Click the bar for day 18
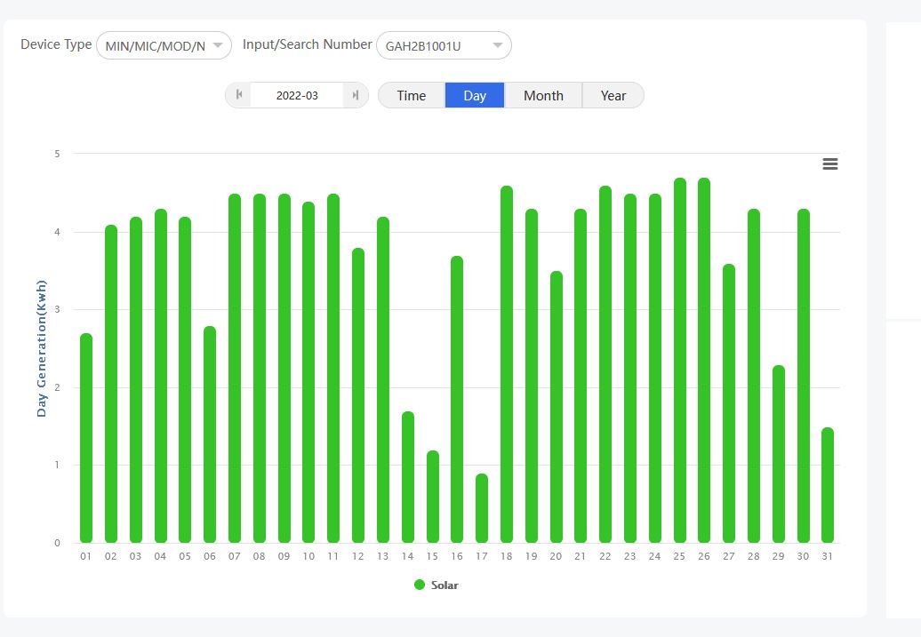921x637 pixels. pyautogui.click(x=507, y=364)
